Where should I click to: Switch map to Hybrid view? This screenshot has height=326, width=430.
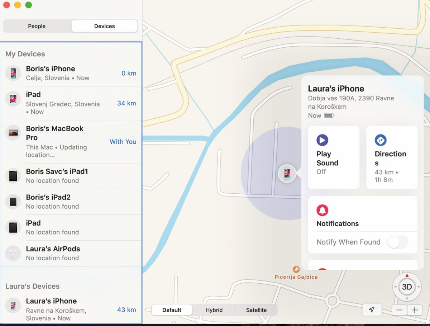pos(214,310)
